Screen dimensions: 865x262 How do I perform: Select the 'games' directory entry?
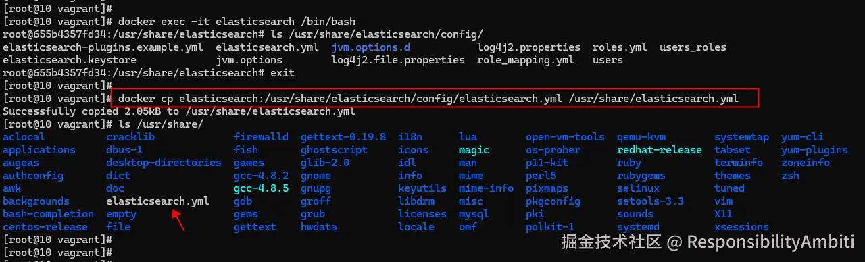(x=249, y=163)
